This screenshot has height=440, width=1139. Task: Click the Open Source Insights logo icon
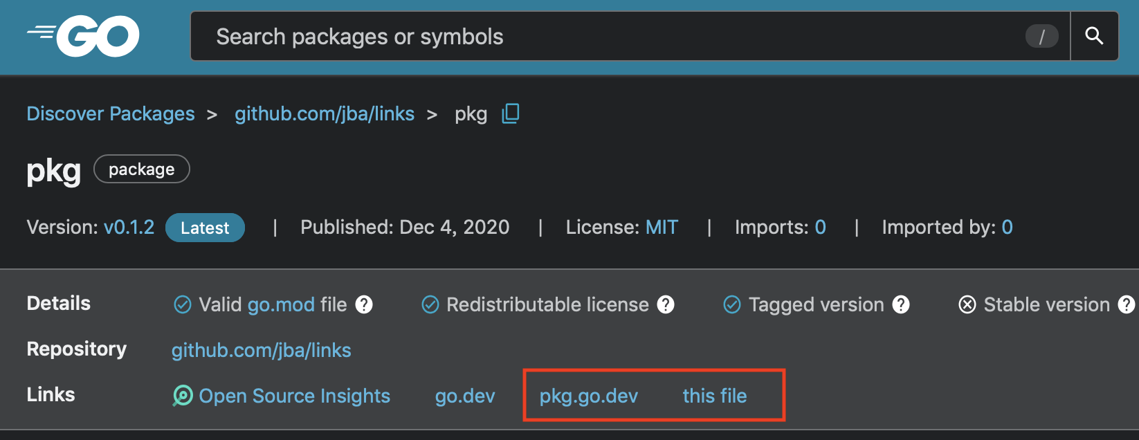[183, 396]
